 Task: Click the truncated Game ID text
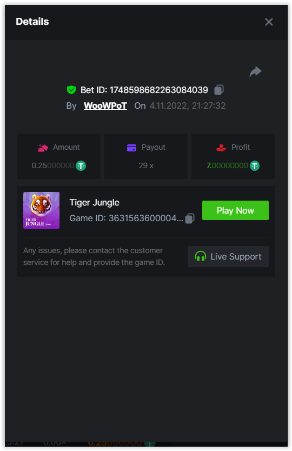click(146, 218)
